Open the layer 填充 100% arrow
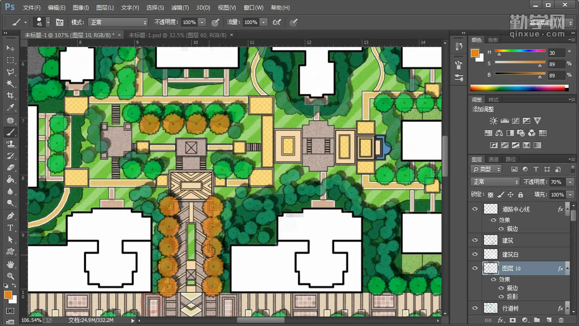The width and height of the screenshot is (579, 326). [x=570, y=195]
